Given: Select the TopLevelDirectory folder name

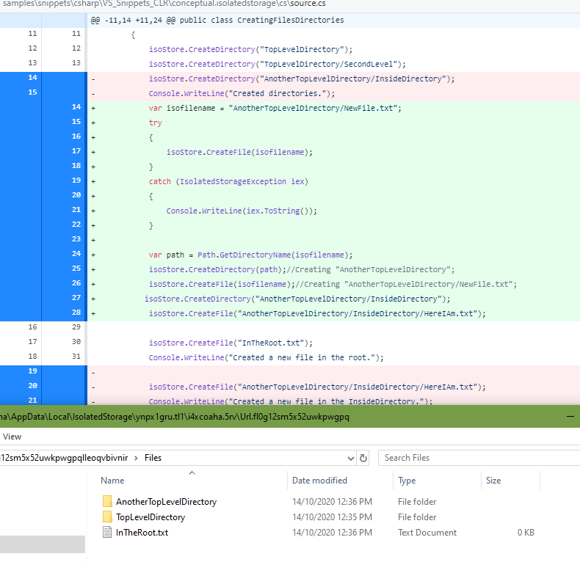Looking at the screenshot, I should [151, 517].
